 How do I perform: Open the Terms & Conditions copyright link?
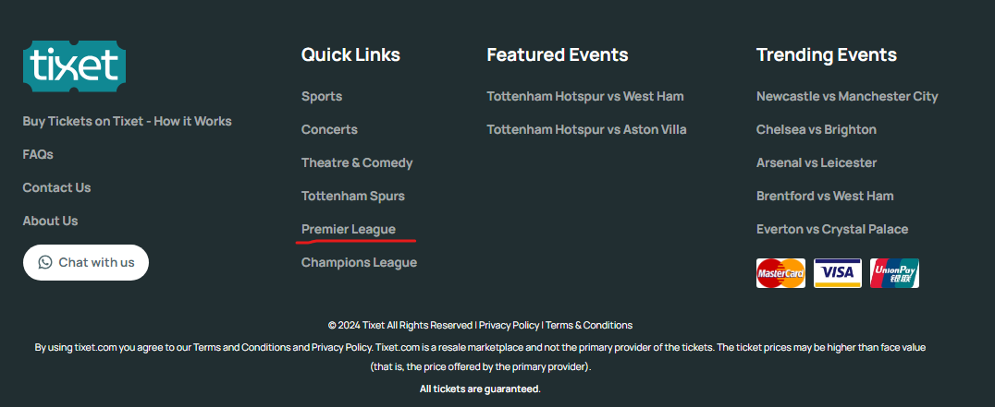[x=589, y=325]
